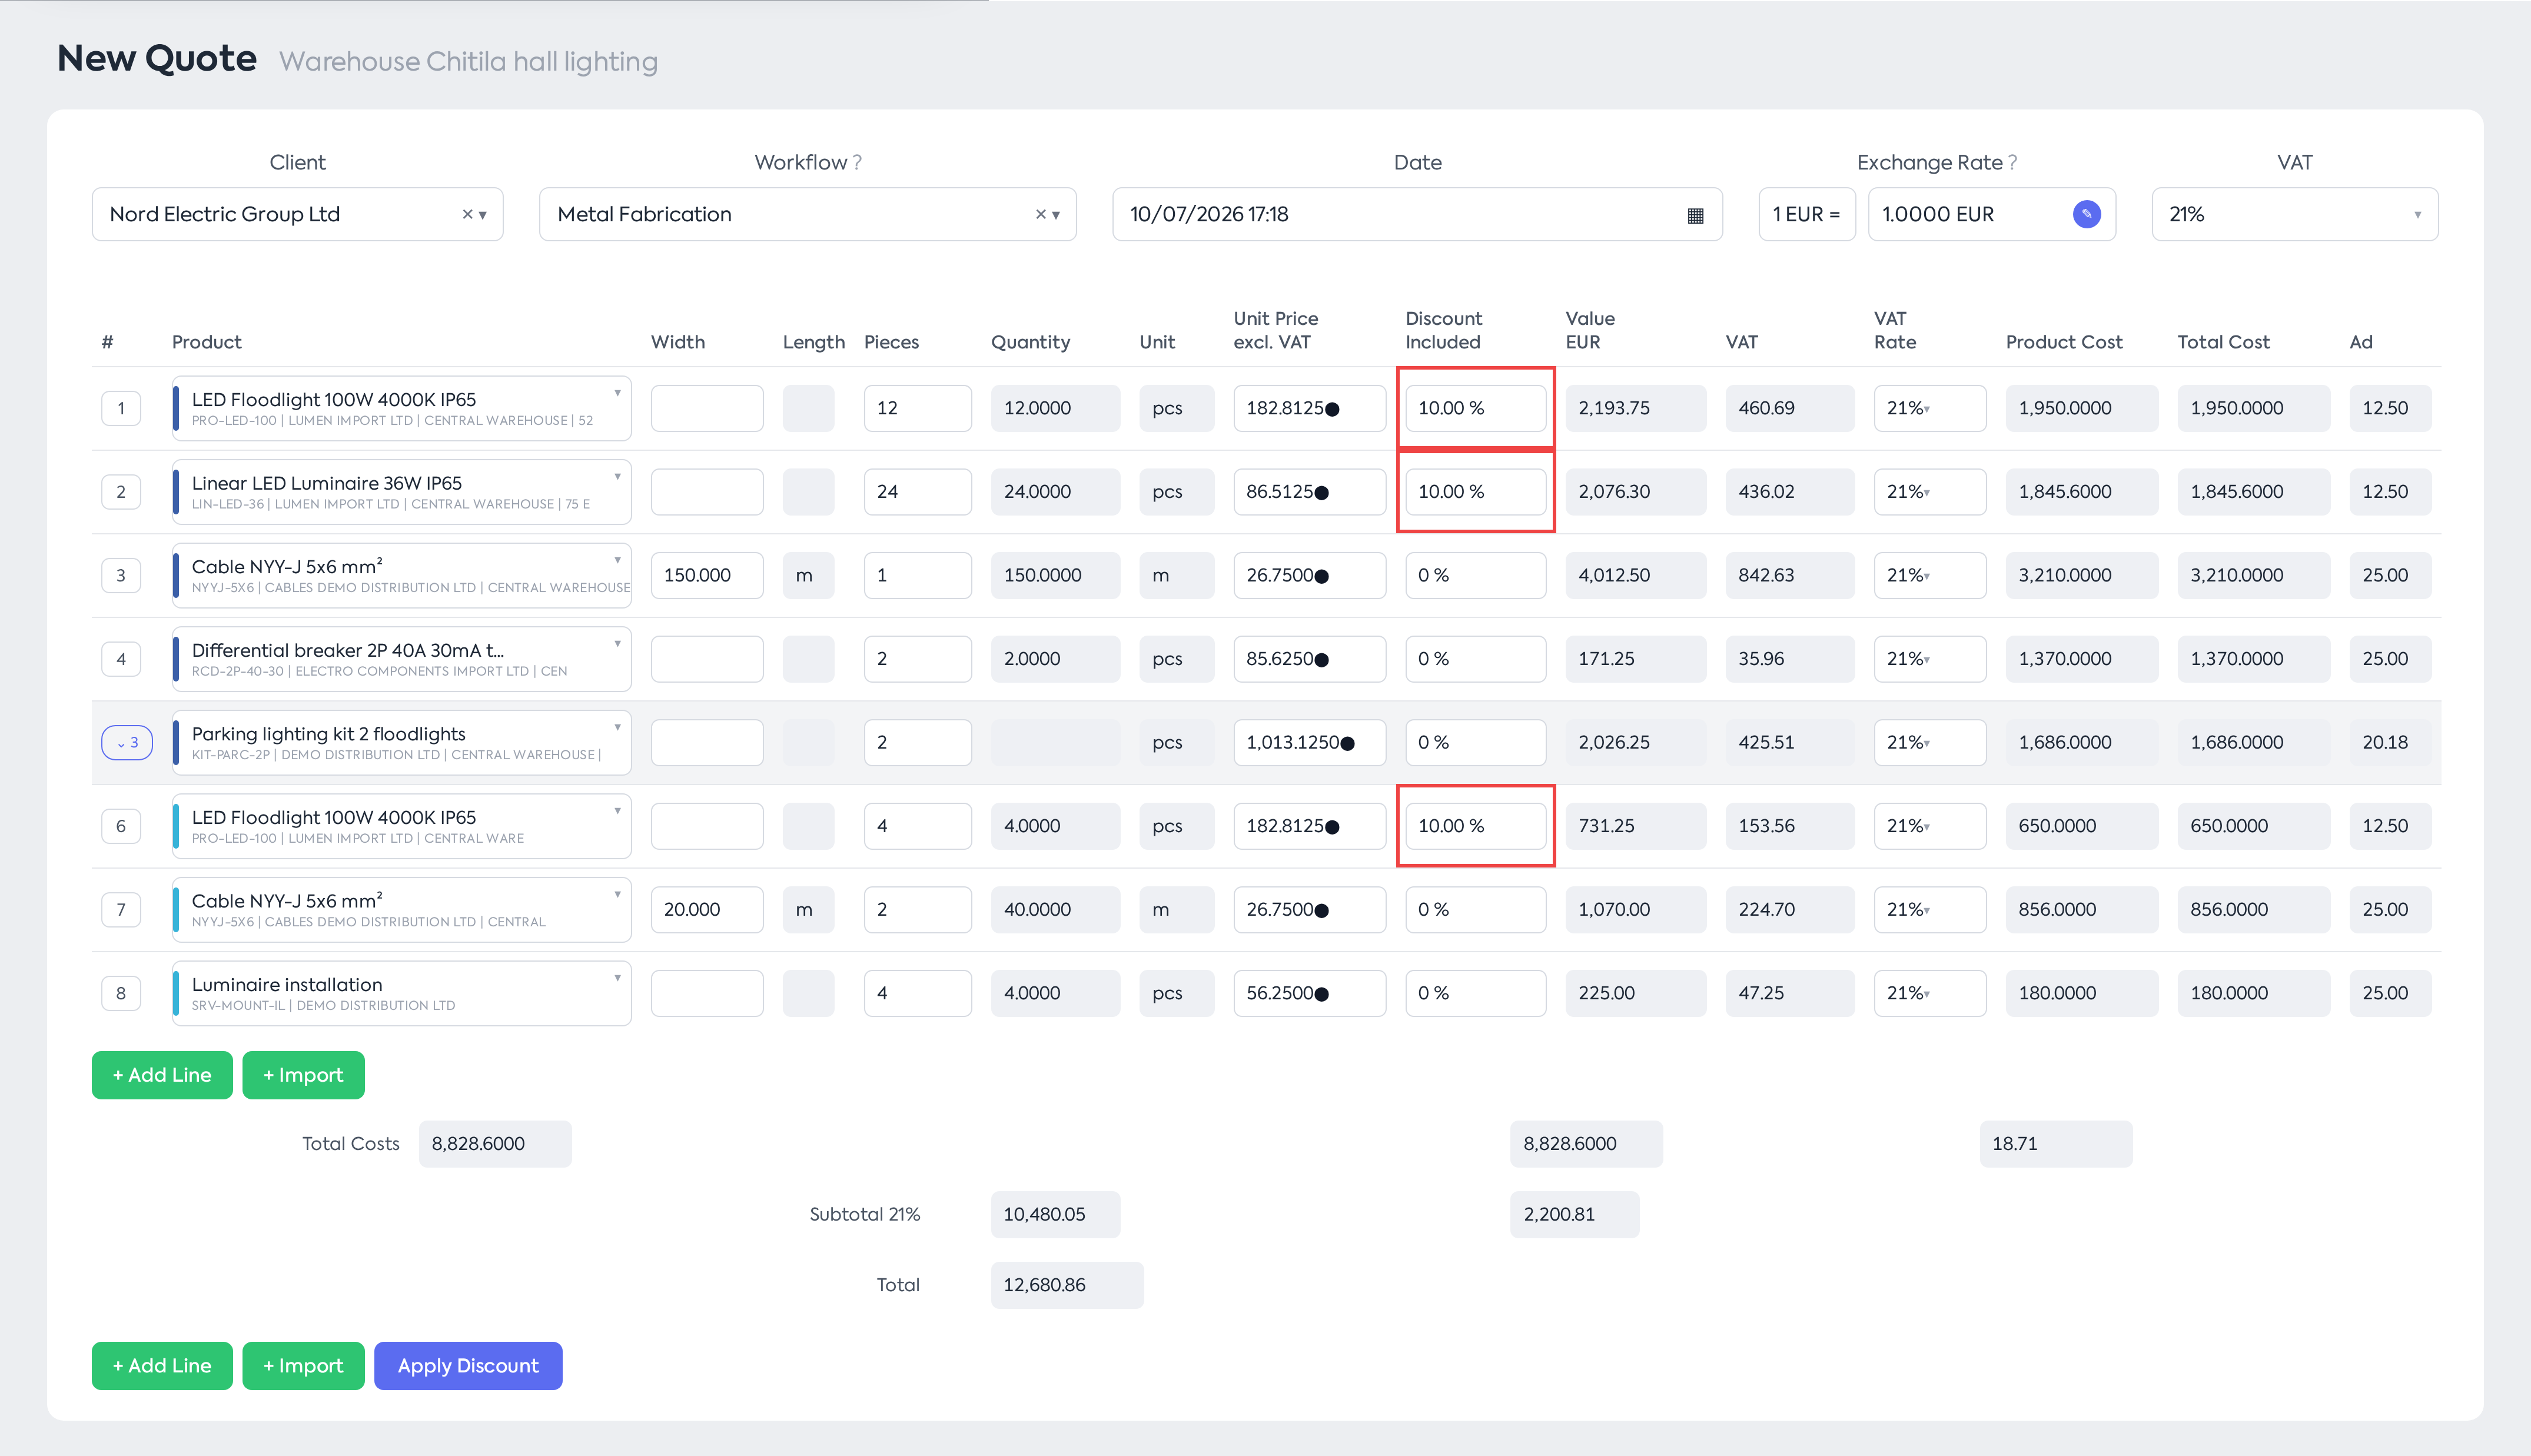Click the Exchange Rate help question mark
The height and width of the screenshot is (1456, 2531).
2012,162
